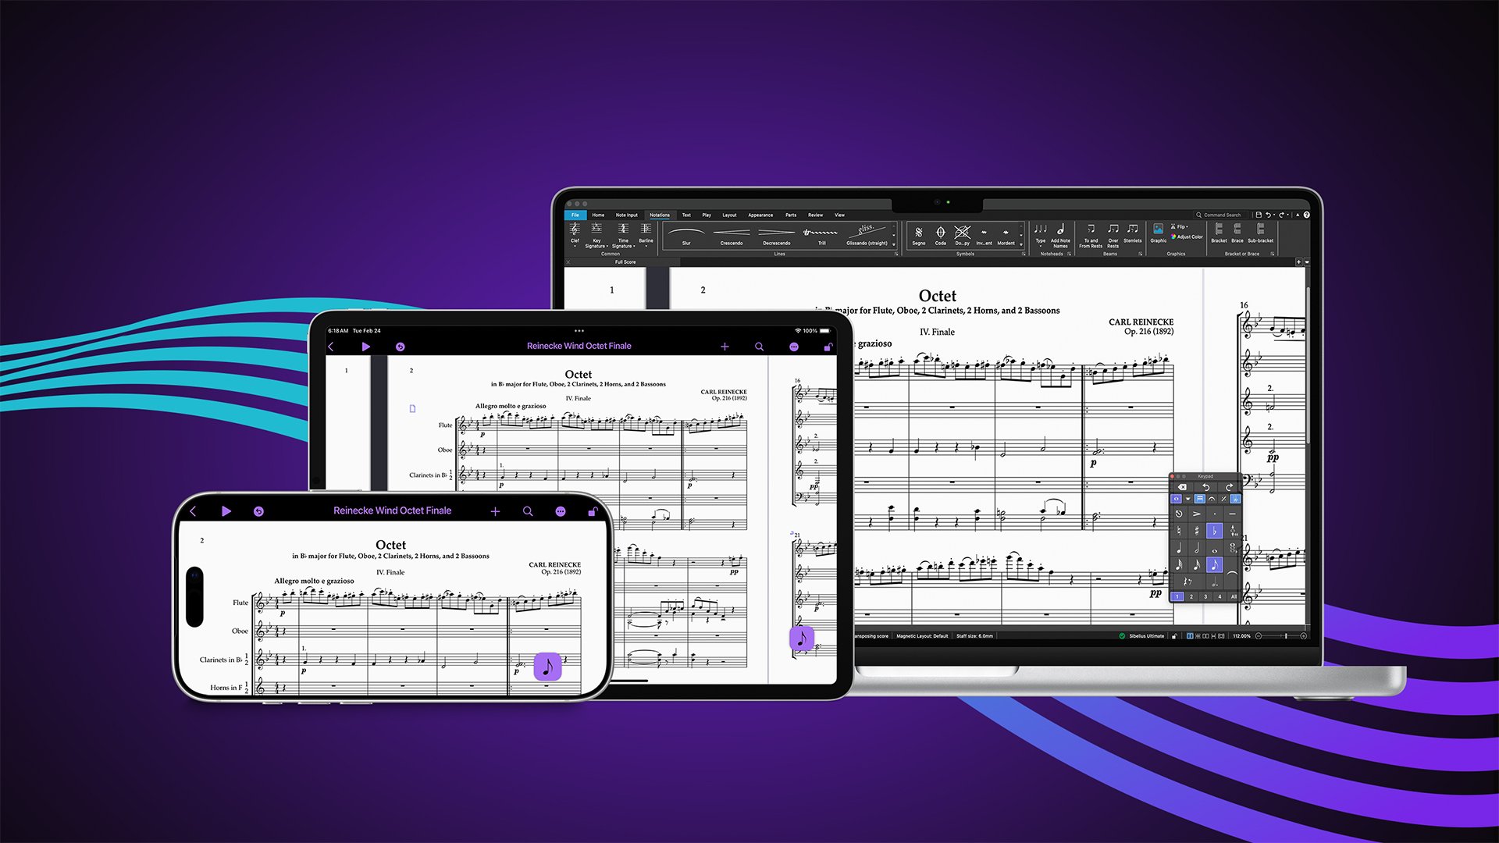Select All voices on the Keypad
Screen dimensions: 1499x843
pyautogui.click(x=1234, y=596)
